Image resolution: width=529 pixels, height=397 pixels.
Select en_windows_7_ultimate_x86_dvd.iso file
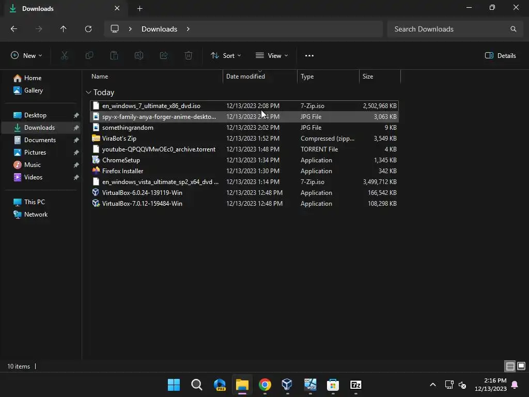(244, 106)
